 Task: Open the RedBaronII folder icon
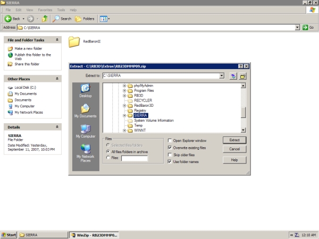click(x=74, y=41)
